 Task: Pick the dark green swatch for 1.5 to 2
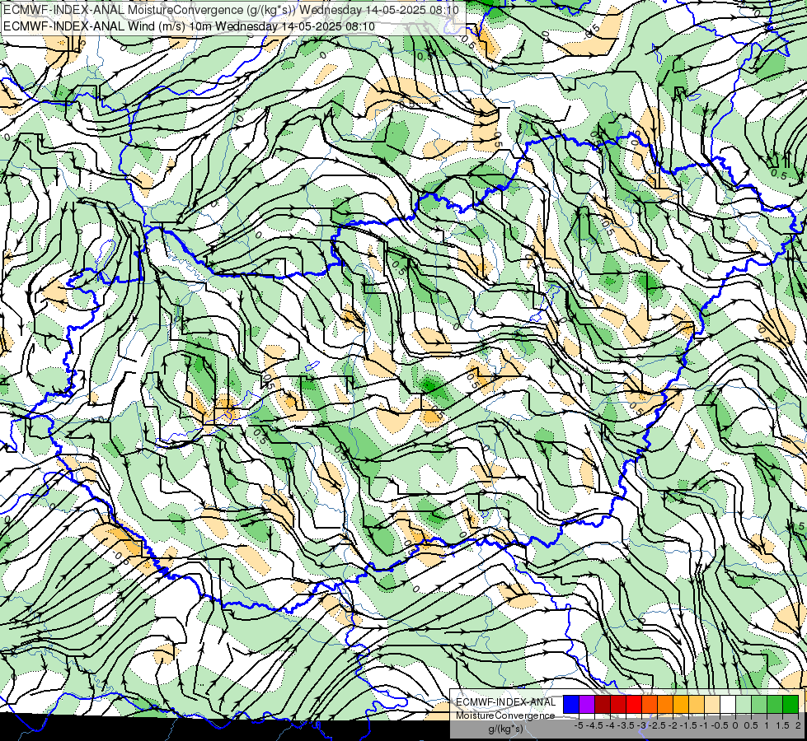pyautogui.click(x=790, y=705)
